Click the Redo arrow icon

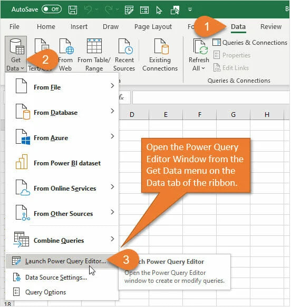coord(109,9)
